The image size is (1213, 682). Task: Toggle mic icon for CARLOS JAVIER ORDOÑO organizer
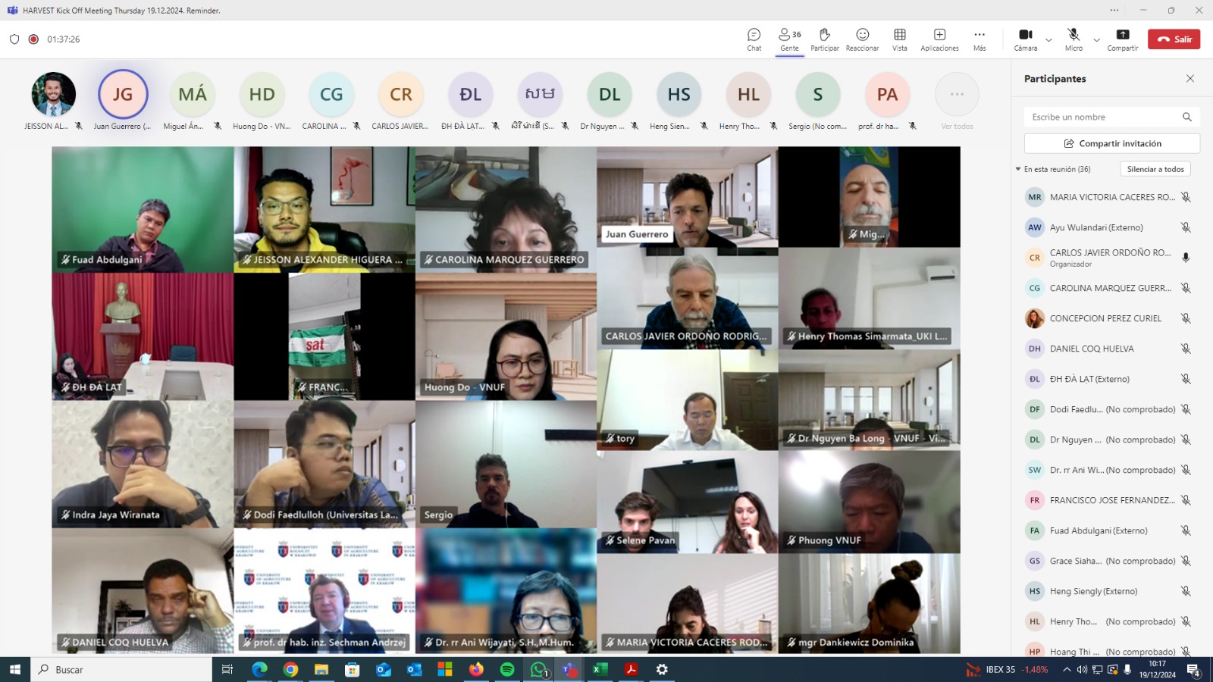click(1186, 258)
